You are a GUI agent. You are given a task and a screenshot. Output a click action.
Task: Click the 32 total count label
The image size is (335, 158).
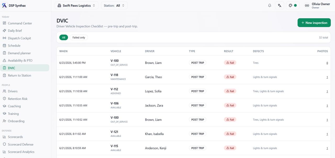[x=323, y=37]
